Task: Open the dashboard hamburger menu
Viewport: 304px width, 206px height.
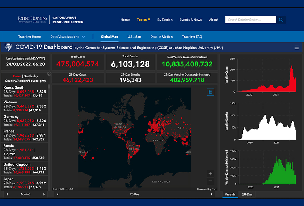Action: tap(296, 47)
